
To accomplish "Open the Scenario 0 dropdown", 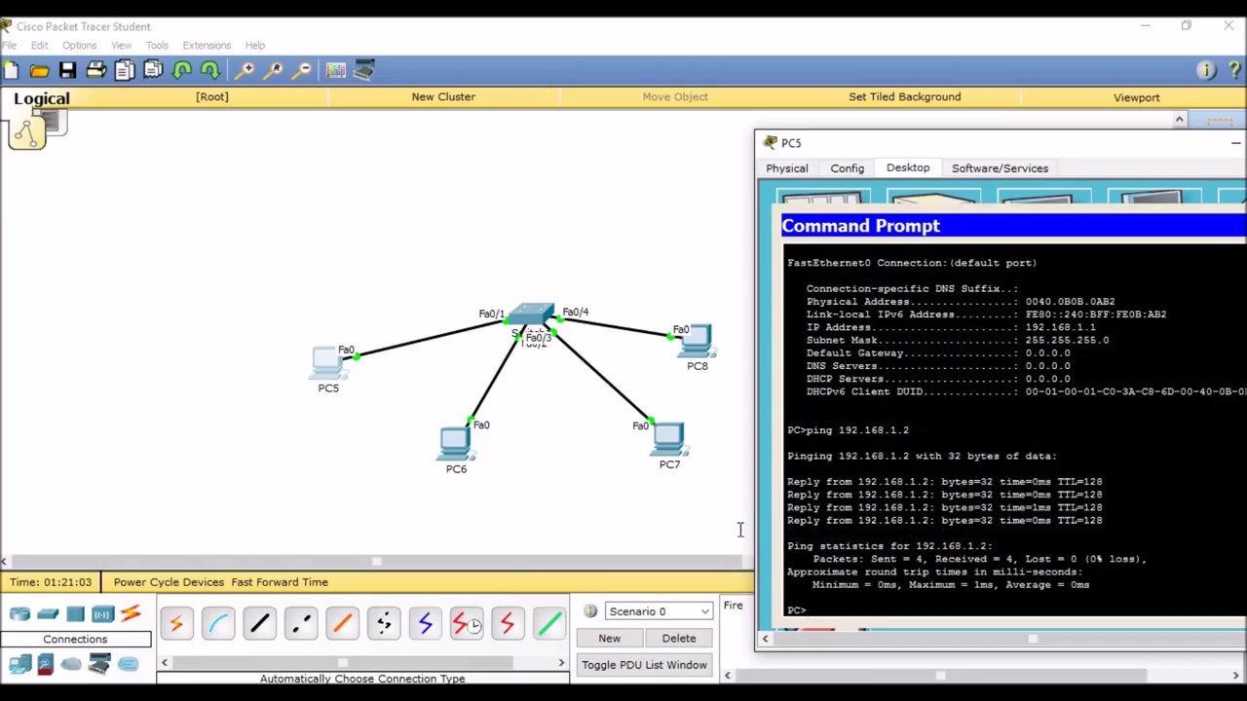I will pos(659,611).
